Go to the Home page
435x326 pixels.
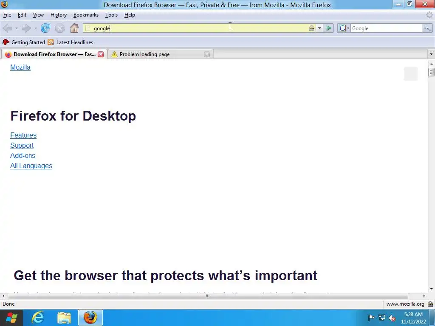click(x=74, y=28)
